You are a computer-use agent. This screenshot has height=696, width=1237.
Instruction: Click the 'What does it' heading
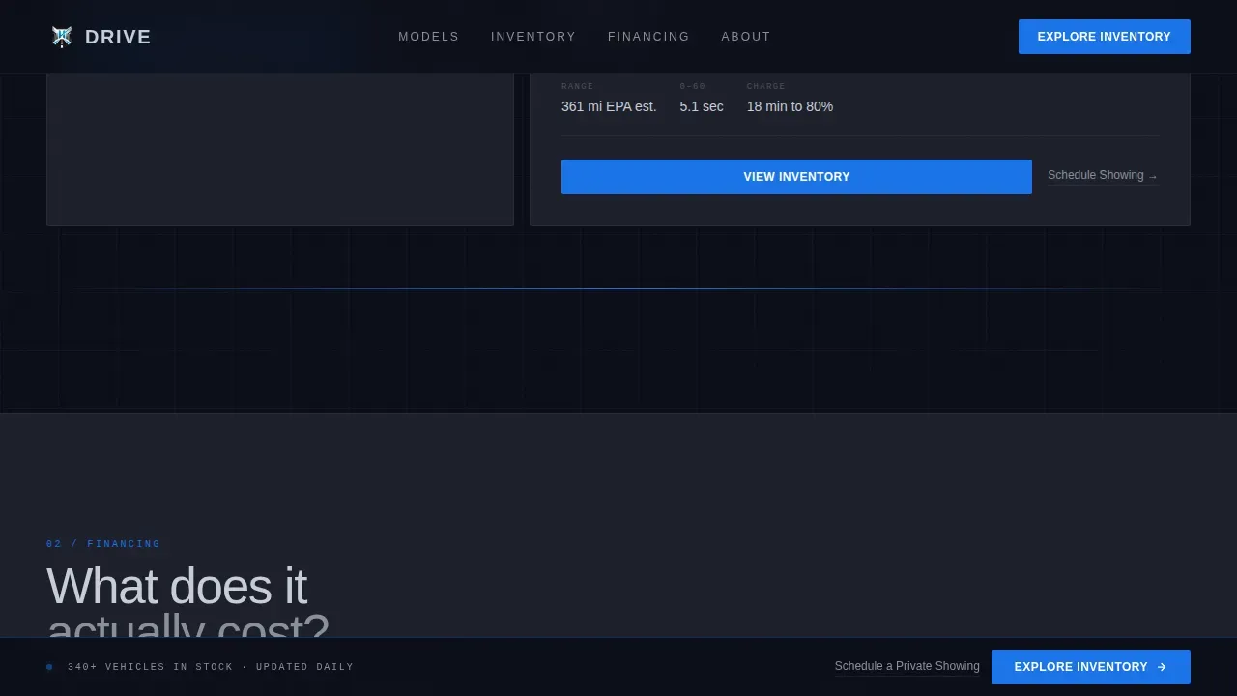tap(177, 587)
